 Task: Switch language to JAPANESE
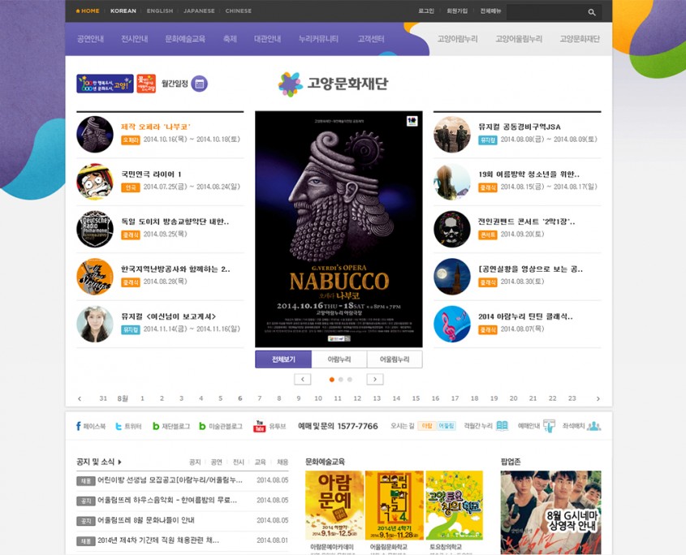199,11
